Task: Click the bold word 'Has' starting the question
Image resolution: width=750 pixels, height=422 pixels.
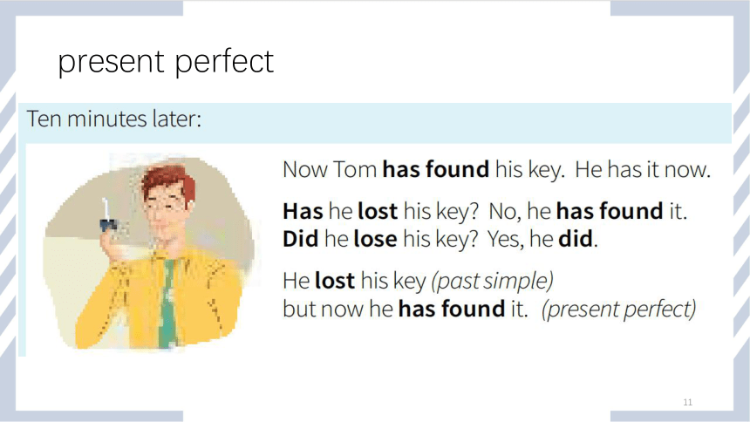Action: coord(303,211)
